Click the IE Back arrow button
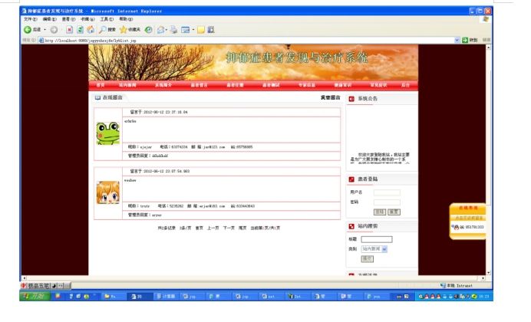Viewport: 531px width, 322px height. pyautogui.click(x=28, y=30)
